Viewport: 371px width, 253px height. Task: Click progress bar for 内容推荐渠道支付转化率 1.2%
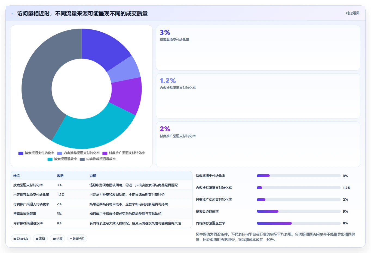(x=299, y=188)
